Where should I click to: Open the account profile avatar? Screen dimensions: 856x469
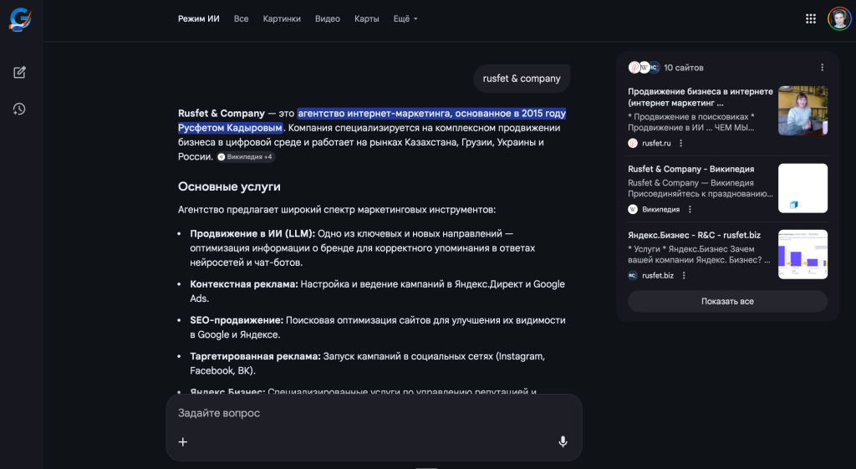[x=839, y=19]
